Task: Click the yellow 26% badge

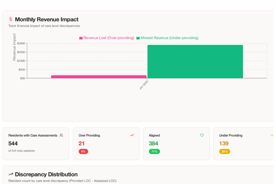Action: [225, 151]
